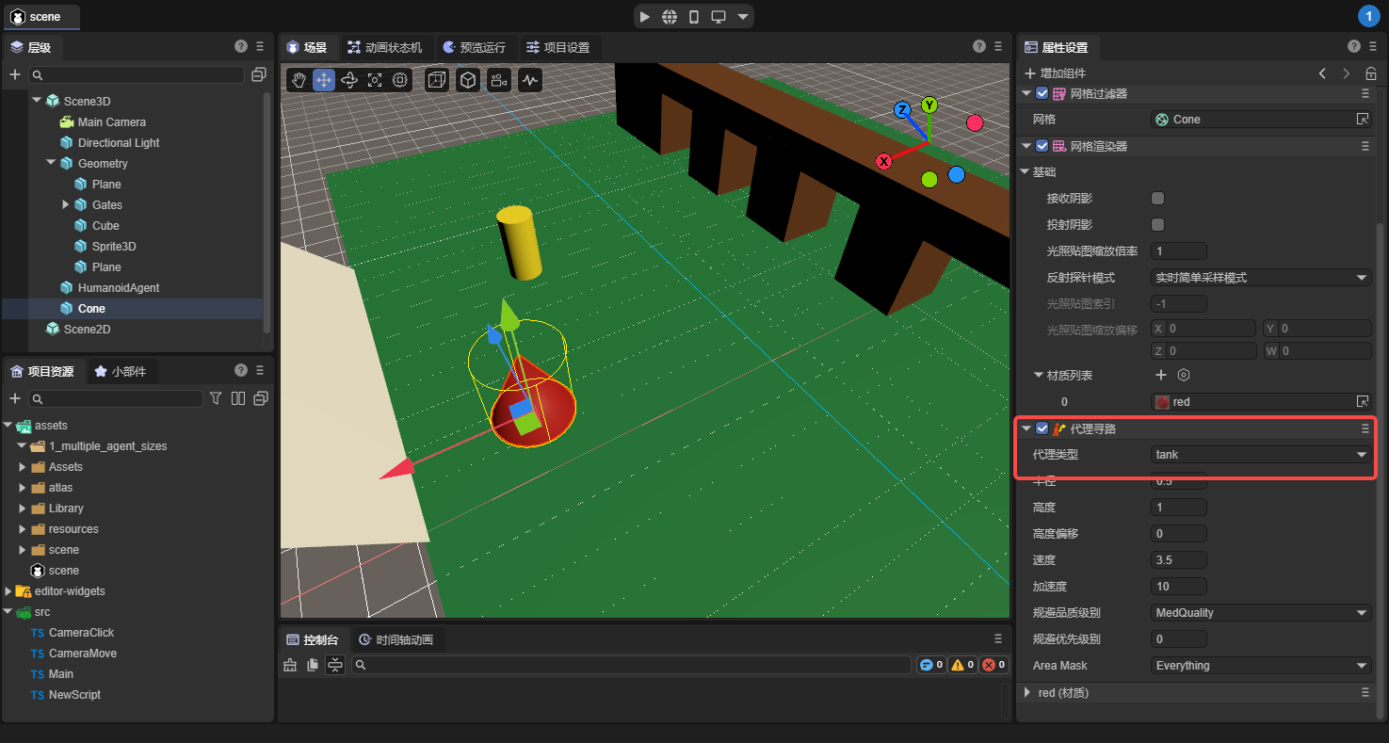Open the Area Mask Everything dropdown

(x=1261, y=666)
